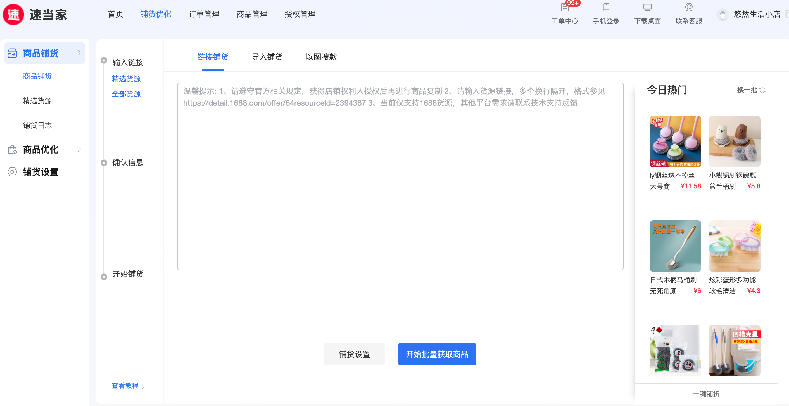This screenshot has width=789, height=406.
Task: Click the 铺货设置 button below textarea
Action: click(x=354, y=354)
